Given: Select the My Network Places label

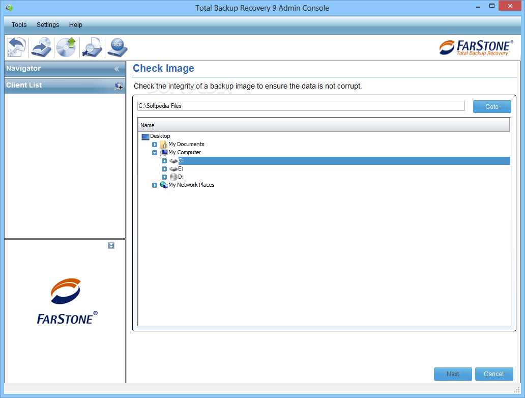Looking at the screenshot, I should [191, 185].
